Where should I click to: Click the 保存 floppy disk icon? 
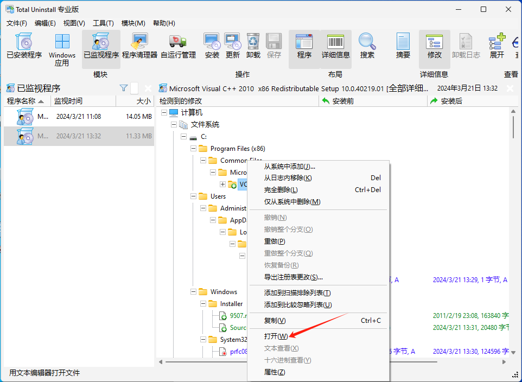click(273, 46)
